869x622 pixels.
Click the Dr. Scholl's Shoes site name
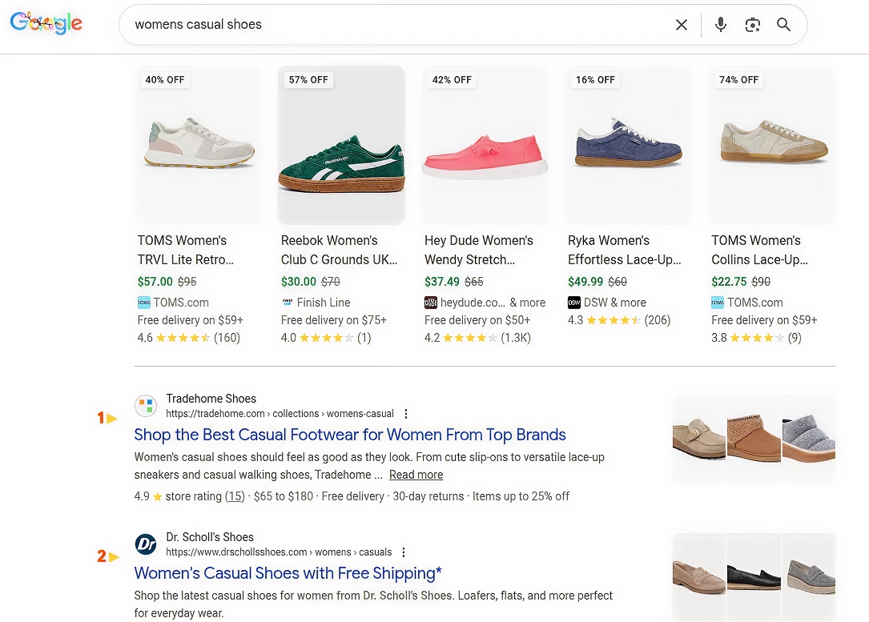(210, 537)
